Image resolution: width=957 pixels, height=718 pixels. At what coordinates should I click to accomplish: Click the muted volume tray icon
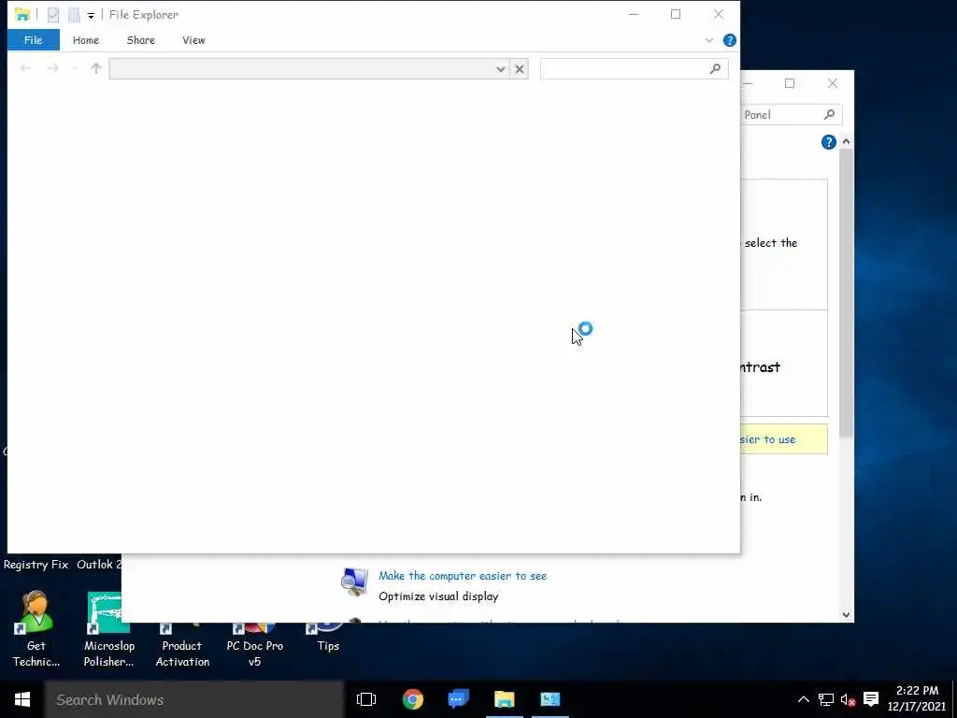pos(848,699)
